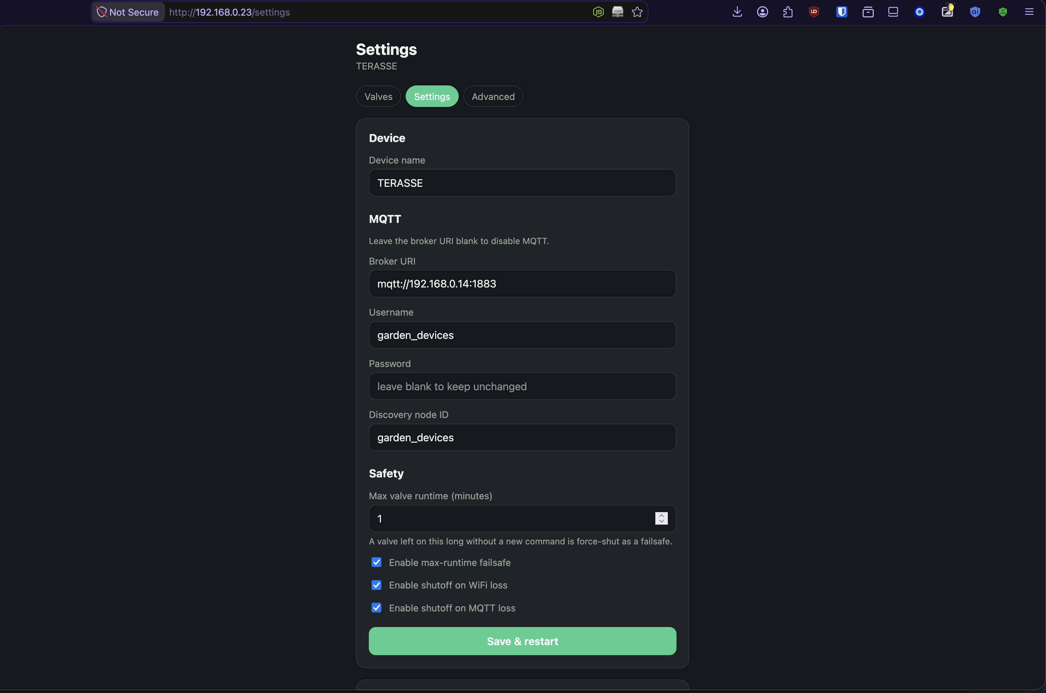Toggle Enable shutoff on MQTT loss
The image size is (1046, 693).
pyautogui.click(x=377, y=608)
